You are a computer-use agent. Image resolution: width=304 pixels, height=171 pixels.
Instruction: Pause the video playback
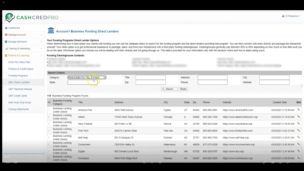[152, 162]
